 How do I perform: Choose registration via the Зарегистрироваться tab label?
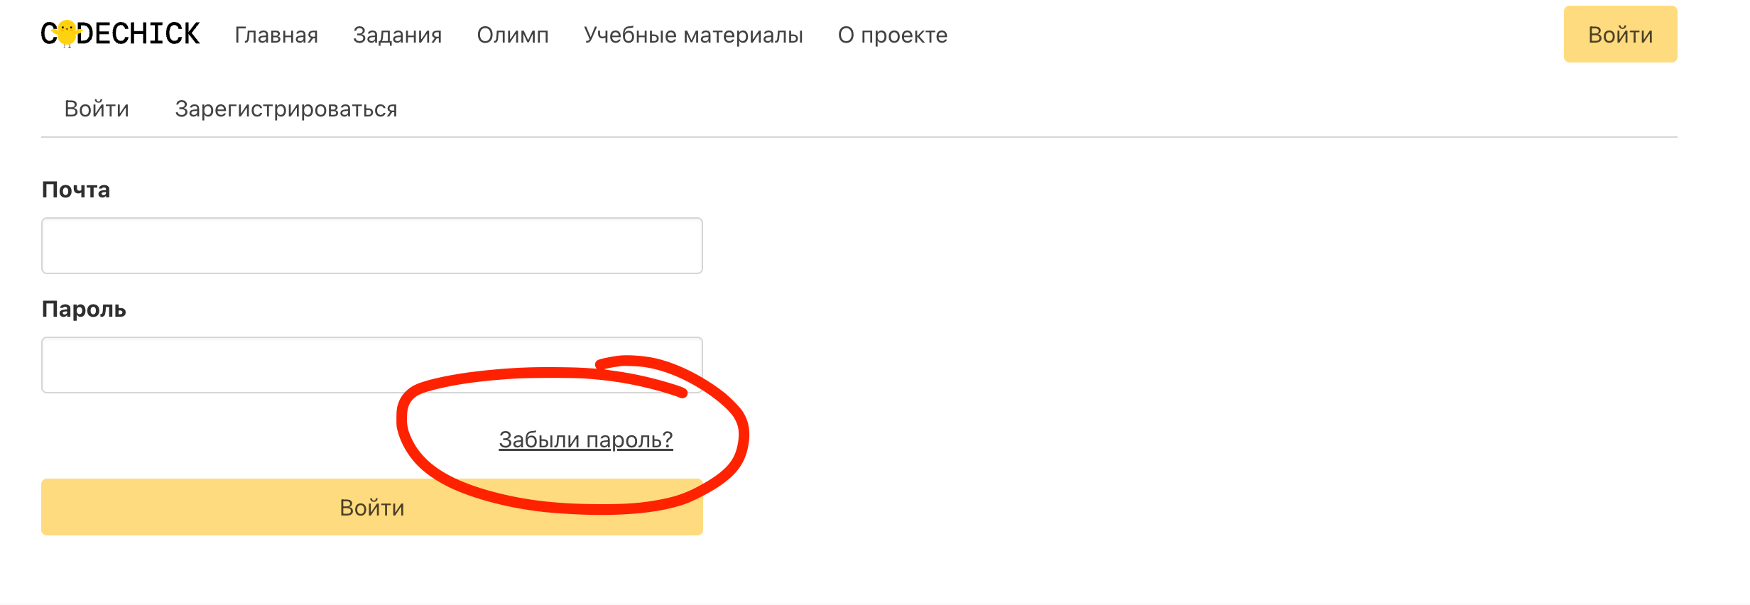coord(286,109)
